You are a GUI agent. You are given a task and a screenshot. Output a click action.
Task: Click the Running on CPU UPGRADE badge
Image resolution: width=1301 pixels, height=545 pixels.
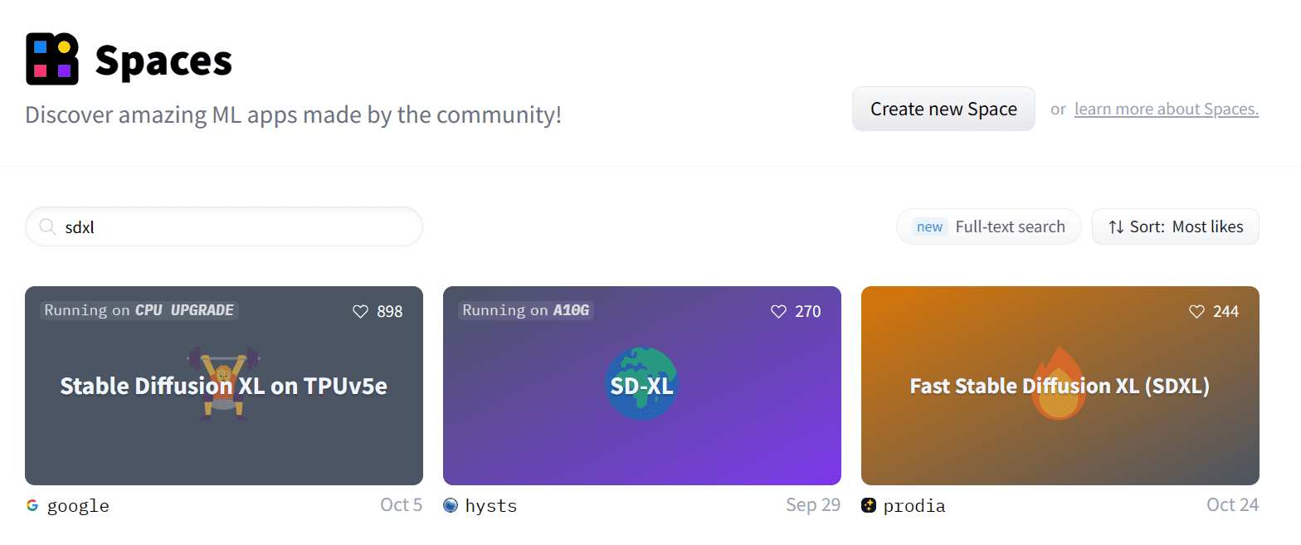pyautogui.click(x=139, y=310)
